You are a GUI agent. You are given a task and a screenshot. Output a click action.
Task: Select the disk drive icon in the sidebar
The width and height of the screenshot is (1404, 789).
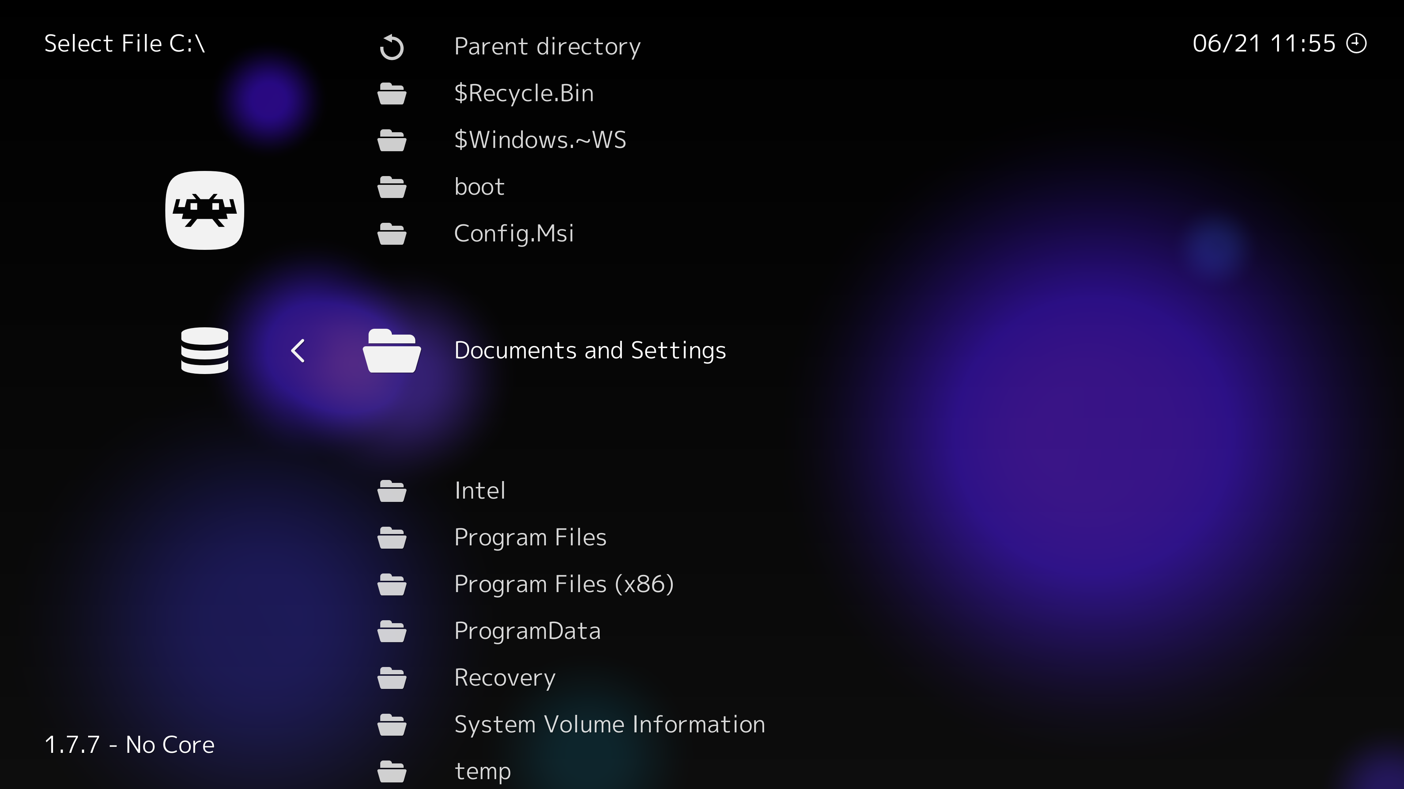click(204, 350)
